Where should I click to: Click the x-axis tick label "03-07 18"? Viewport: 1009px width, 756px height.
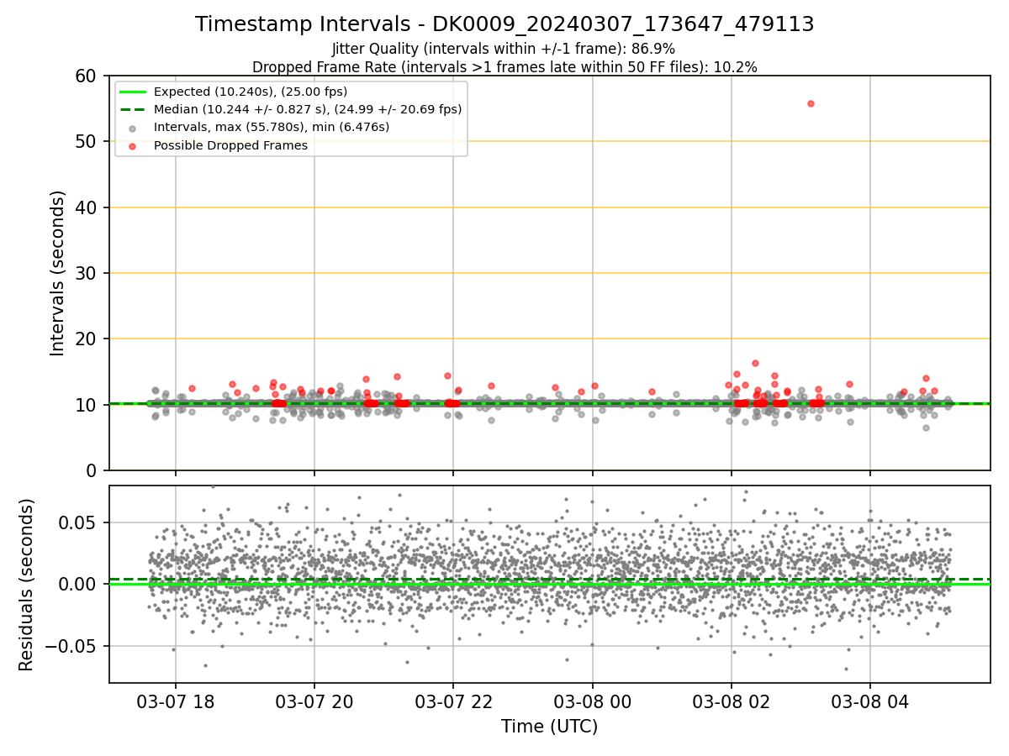tap(175, 701)
